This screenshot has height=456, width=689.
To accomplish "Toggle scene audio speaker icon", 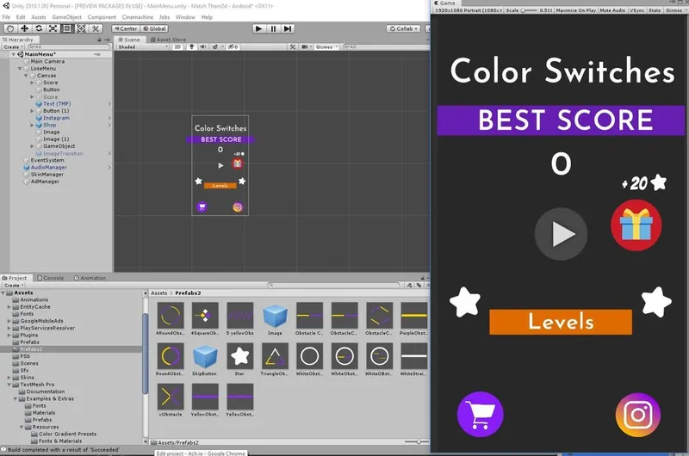I will 203,46.
